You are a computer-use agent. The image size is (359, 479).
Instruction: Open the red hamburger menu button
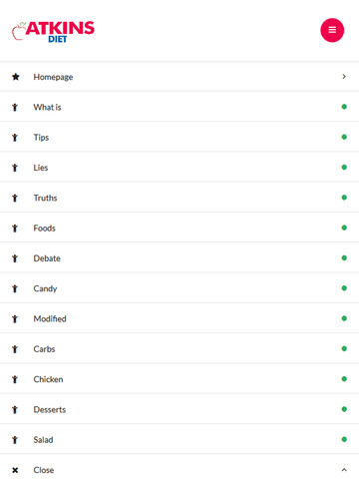coord(332,30)
